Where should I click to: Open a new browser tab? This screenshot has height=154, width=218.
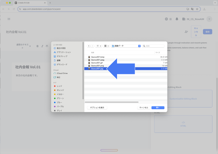[x=50, y=3]
